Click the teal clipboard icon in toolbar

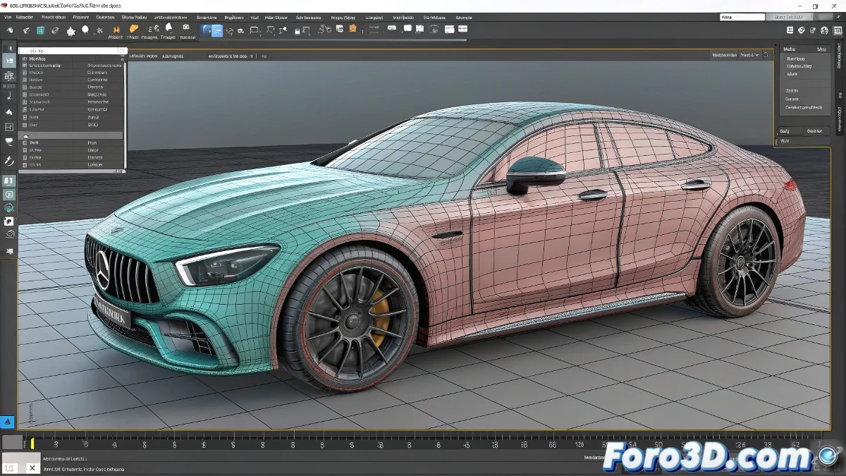pos(41,30)
